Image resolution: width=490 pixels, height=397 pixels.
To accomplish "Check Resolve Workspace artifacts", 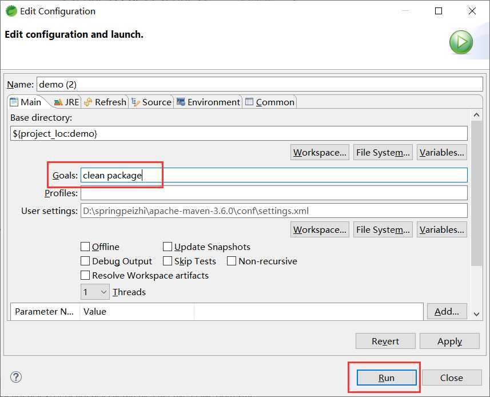I will point(85,275).
